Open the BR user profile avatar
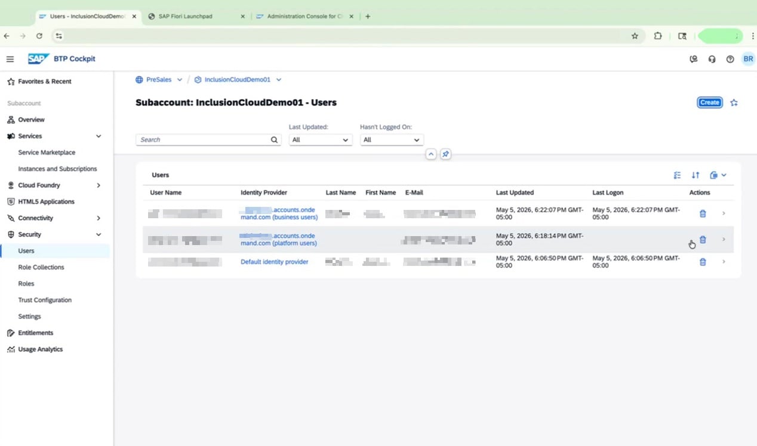Screen dimensions: 757x446 pyautogui.click(x=748, y=59)
